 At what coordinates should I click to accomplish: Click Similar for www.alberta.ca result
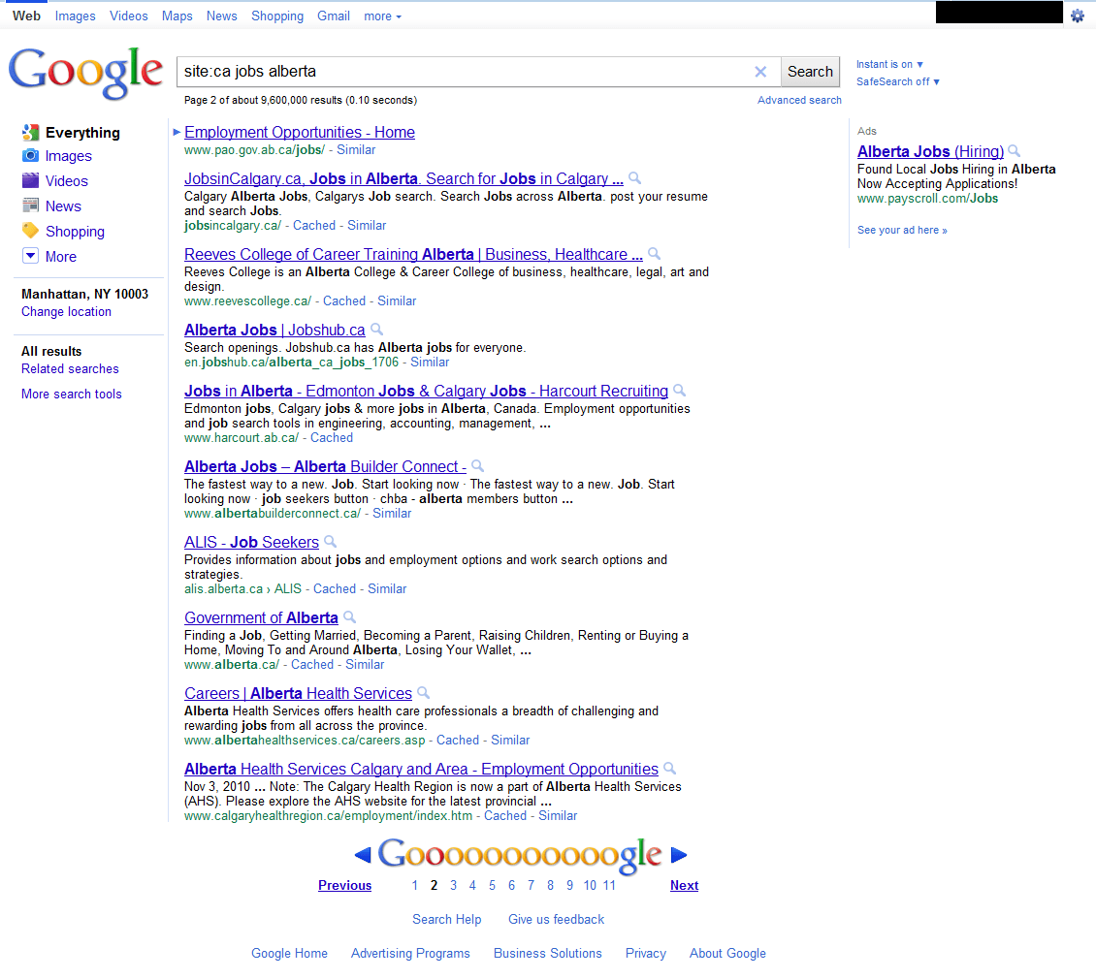point(365,665)
